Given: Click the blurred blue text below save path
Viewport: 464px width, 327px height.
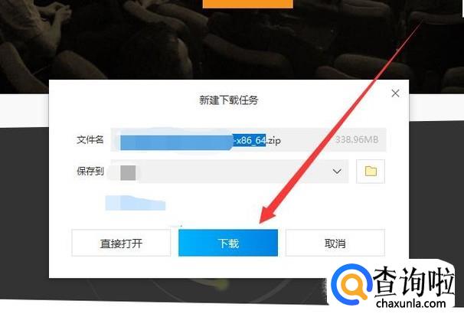Looking at the screenshot, I should point(136,203).
